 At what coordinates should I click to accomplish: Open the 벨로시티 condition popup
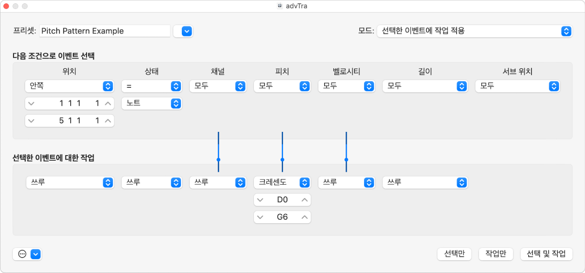(x=346, y=86)
